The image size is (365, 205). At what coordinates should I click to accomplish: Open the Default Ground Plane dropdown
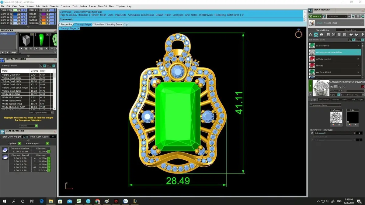point(352,95)
